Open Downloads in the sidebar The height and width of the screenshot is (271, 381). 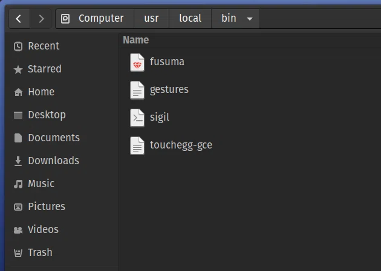coord(62,161)
